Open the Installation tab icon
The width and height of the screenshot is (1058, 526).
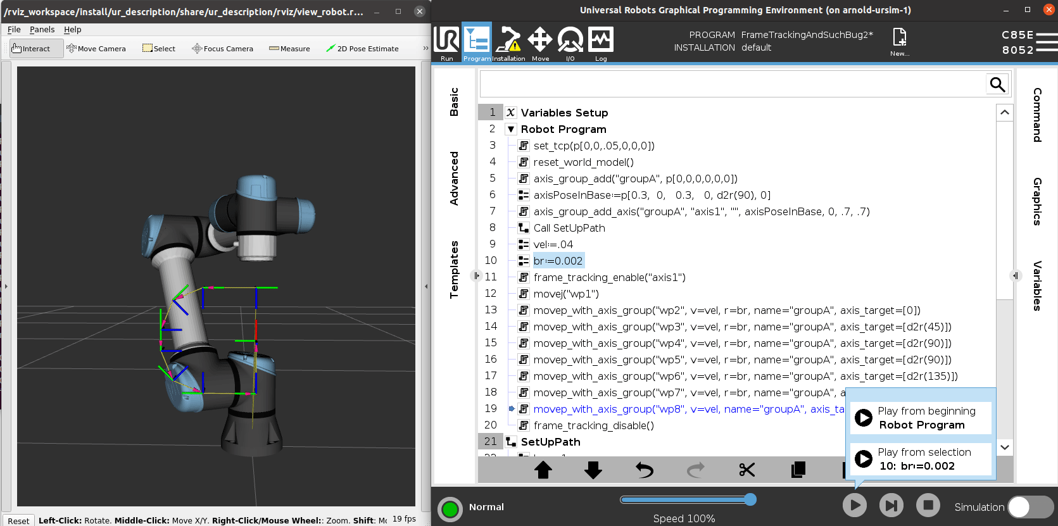[x=508, y=43]
